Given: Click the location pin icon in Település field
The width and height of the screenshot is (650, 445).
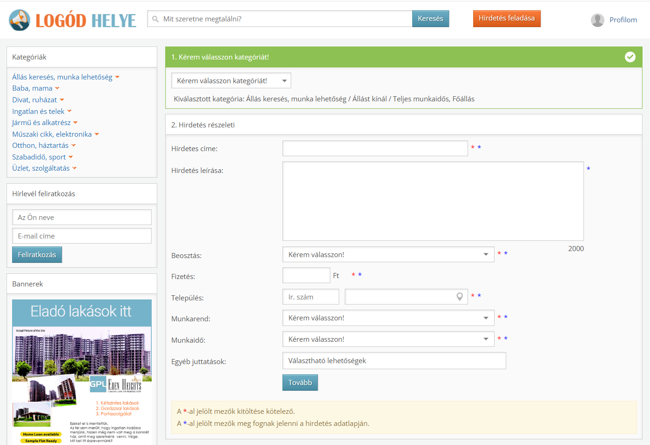Looking at the screenshot, I should pyautogui.click(x=459, y=297).
